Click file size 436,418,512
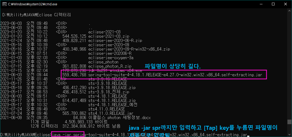 tap(75, 92)
